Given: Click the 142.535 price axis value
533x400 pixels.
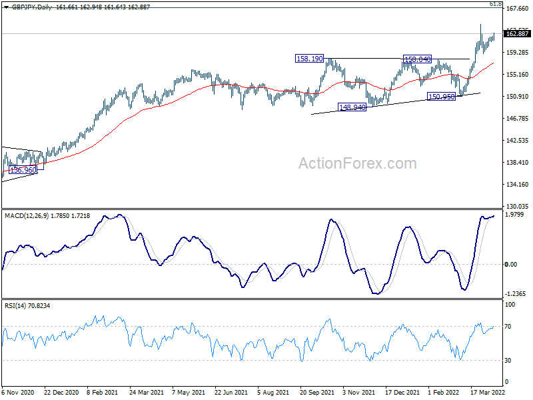Looking at the screenshot, I should point(518,140).
